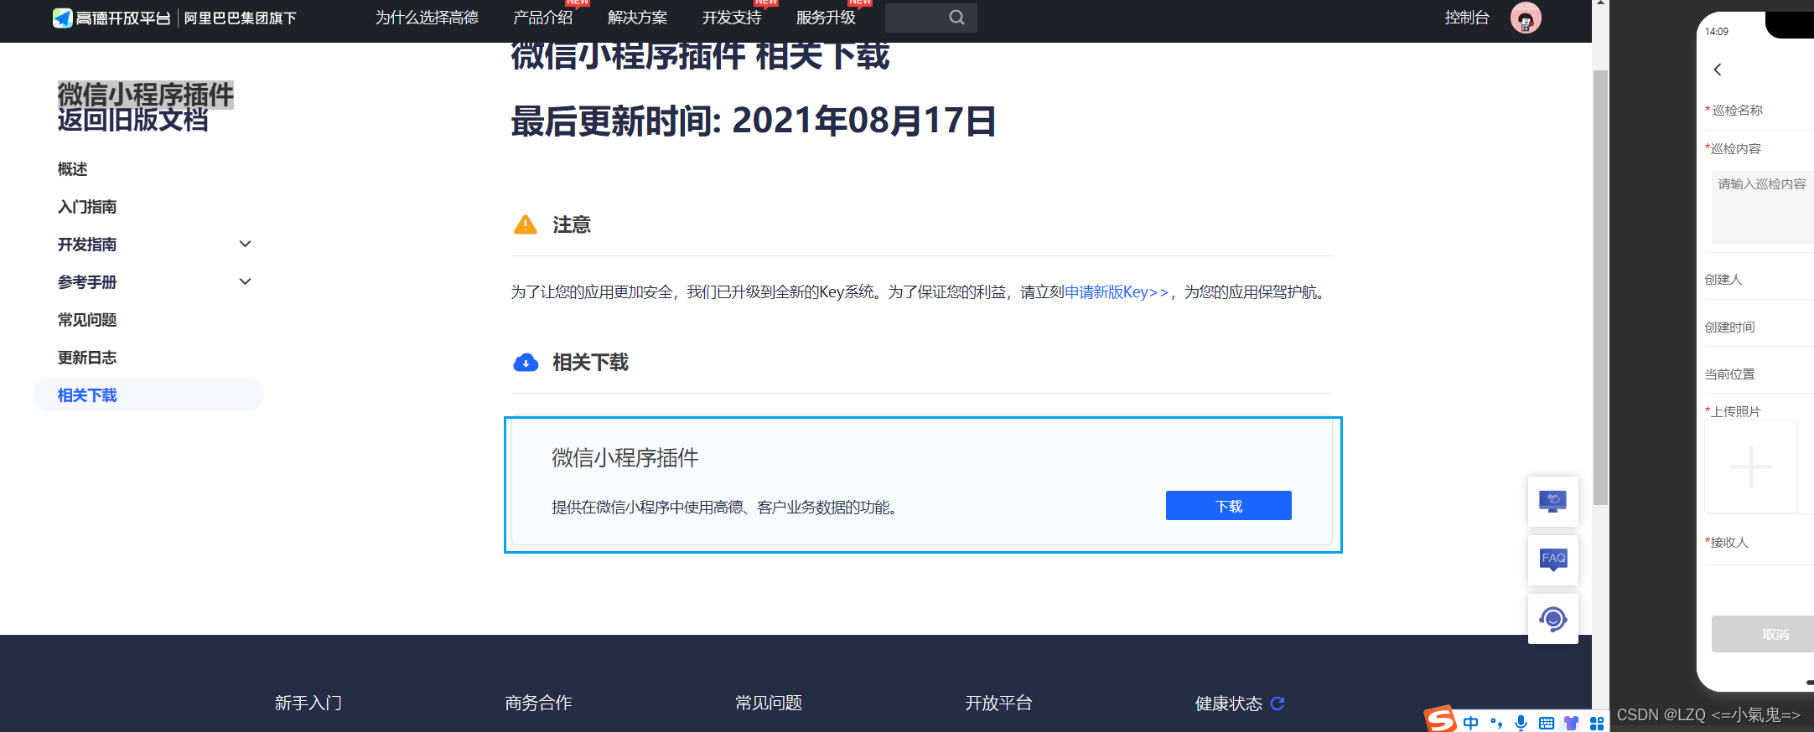Click footer 新手入门 heading
This screenshot has width=1814, height=732.
pos(308,704)
